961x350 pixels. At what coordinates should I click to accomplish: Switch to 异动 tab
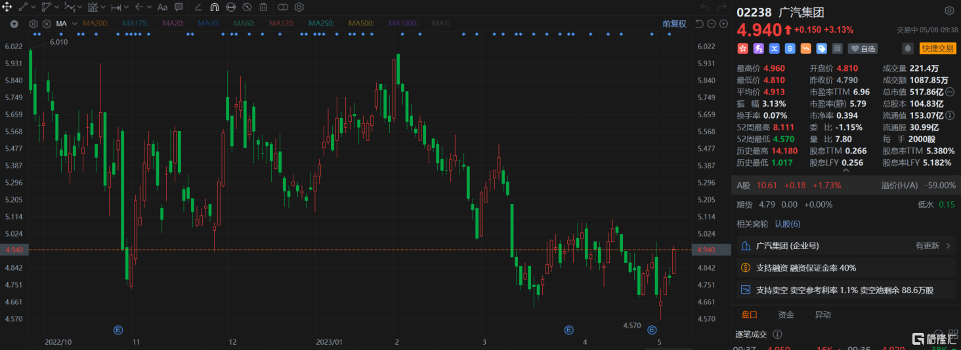pos(822,315)
